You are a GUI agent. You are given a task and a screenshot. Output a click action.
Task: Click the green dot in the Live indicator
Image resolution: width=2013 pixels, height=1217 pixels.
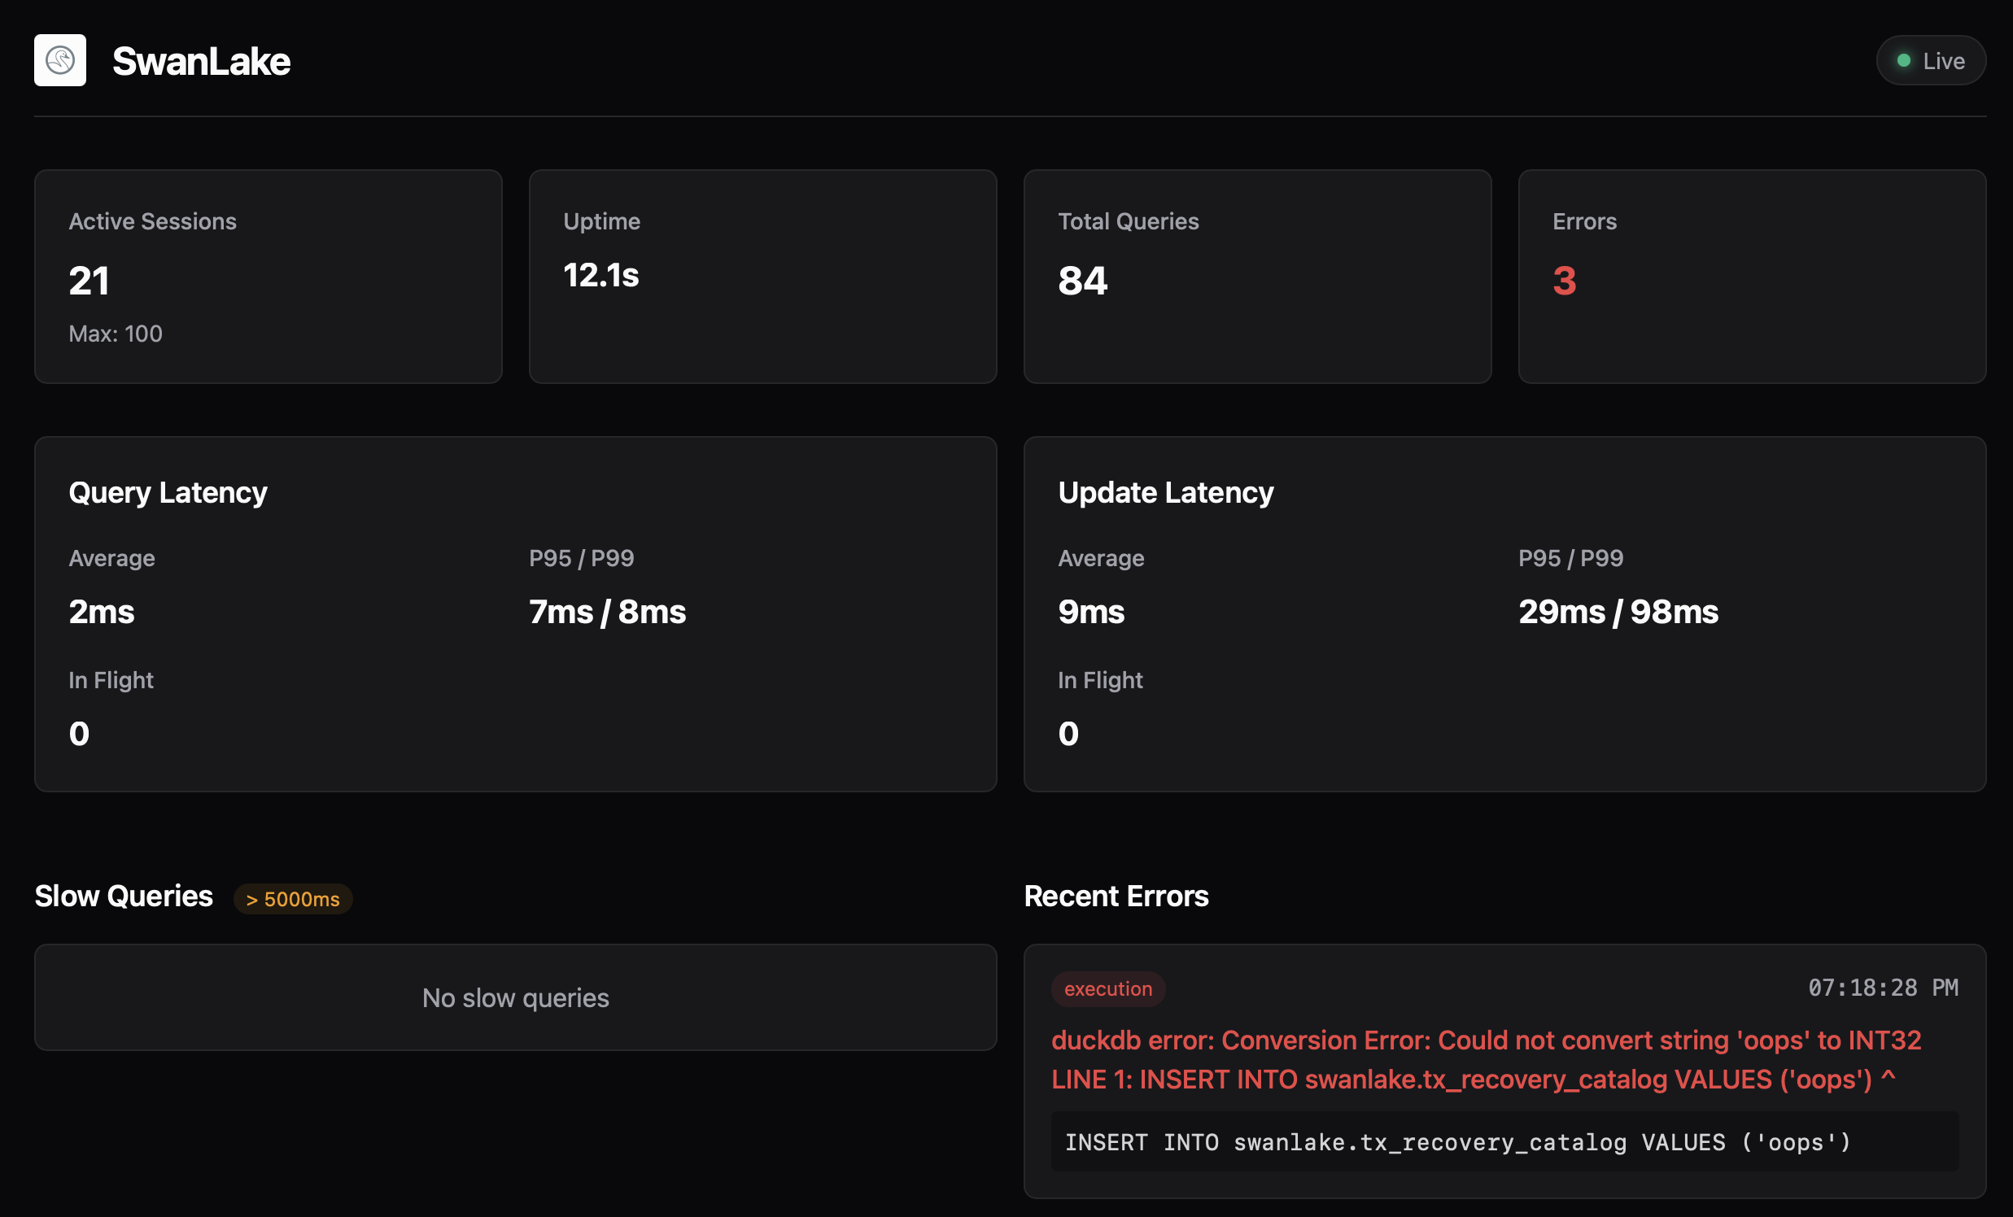pos(1903,59)
